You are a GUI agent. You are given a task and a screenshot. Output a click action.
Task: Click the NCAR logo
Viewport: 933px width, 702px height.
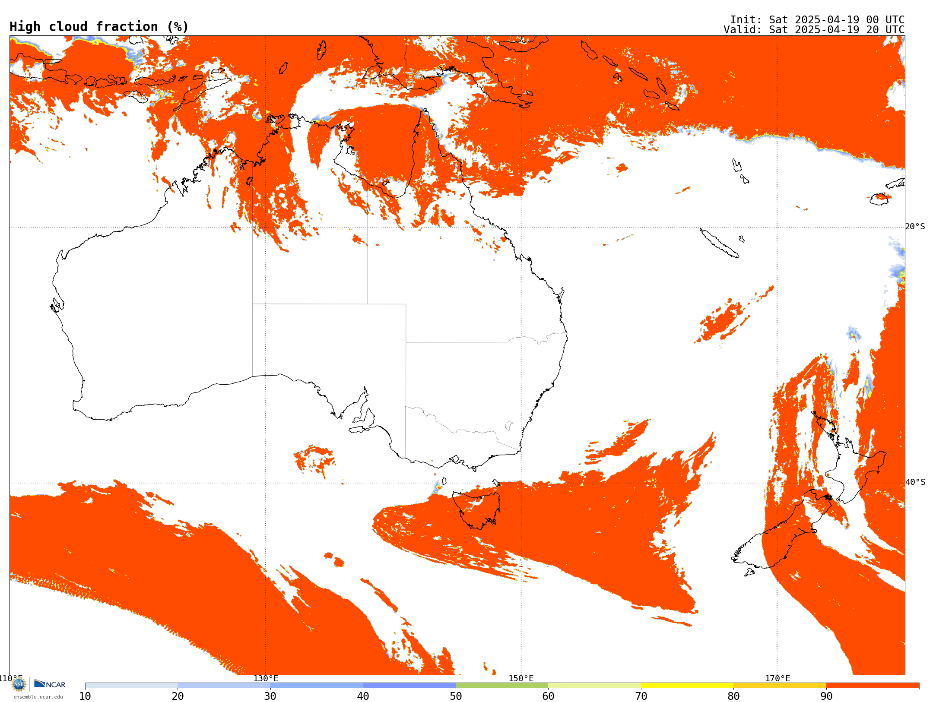[x=50, y=684]
